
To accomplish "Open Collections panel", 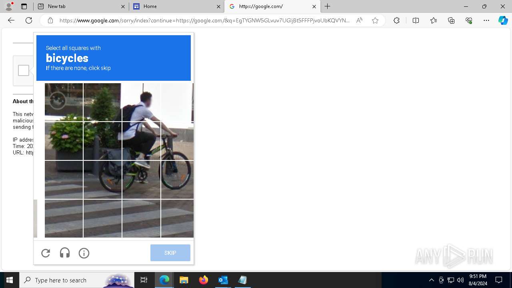I will tap(451, 20).
